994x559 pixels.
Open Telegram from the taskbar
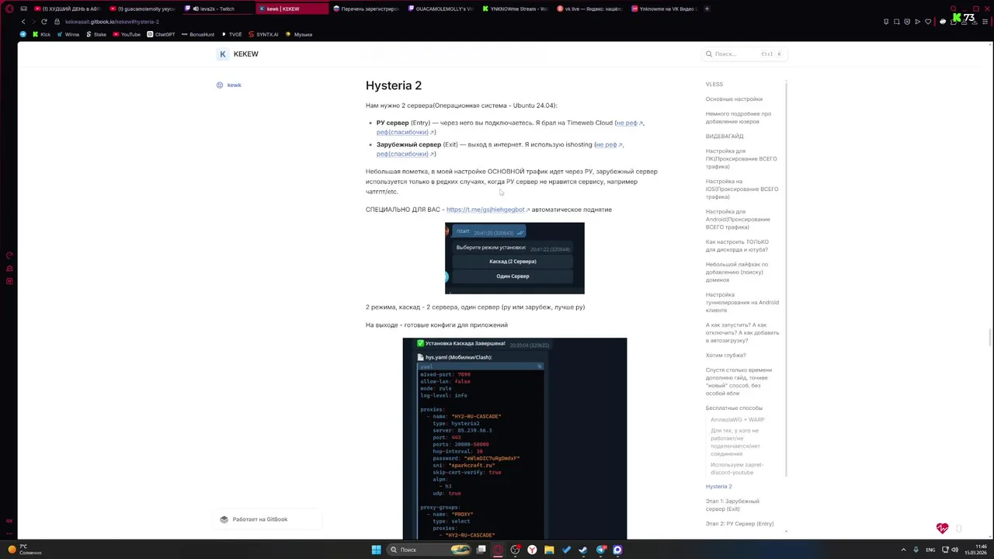600,550
